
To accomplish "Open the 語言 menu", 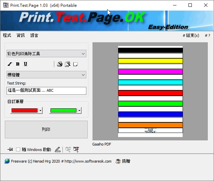I will (x=34, y=35).
